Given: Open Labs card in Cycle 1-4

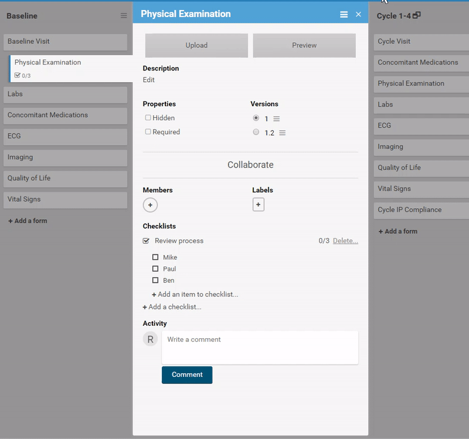Looking at the screenshot, I should click(422, 105).
